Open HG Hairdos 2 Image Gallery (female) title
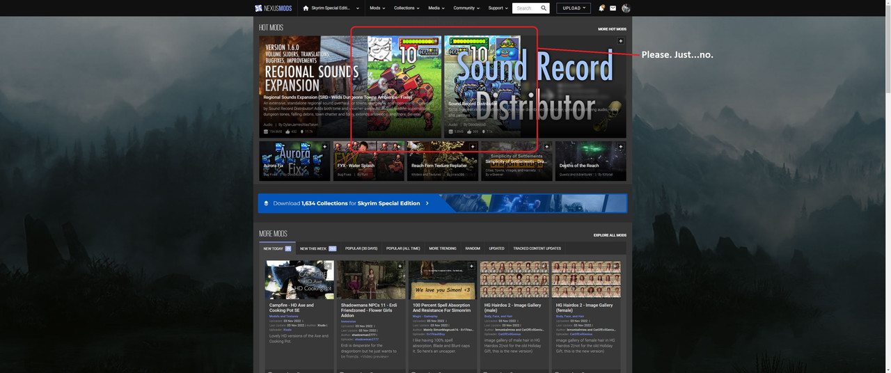The image size is (891, 373). pos(584,308)
